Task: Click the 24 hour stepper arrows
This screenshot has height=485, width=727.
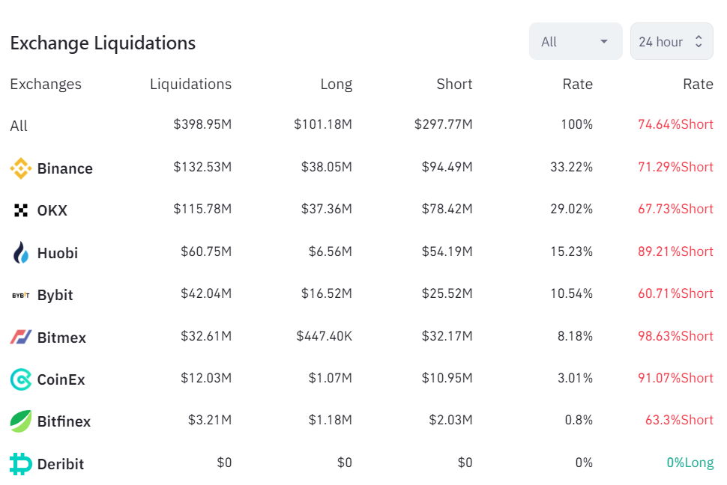Action: pyautogui.click(x=699, y=42)
